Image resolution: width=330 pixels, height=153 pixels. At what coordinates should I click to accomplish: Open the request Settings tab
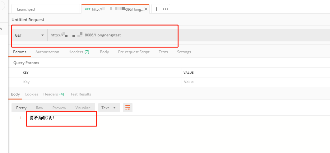click(184, 52)
